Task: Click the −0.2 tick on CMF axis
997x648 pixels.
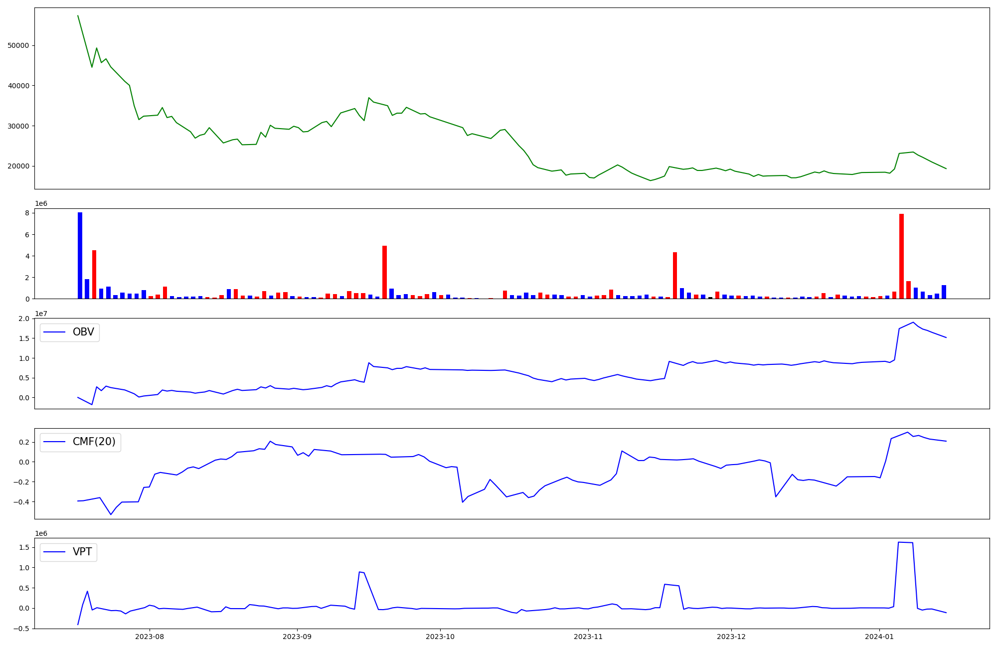Action: click(21, 482)
